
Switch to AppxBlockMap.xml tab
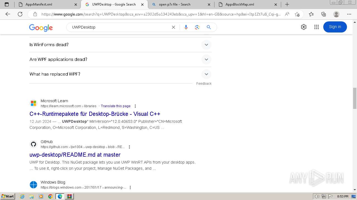pyautogui.click(x=248, y=4)
